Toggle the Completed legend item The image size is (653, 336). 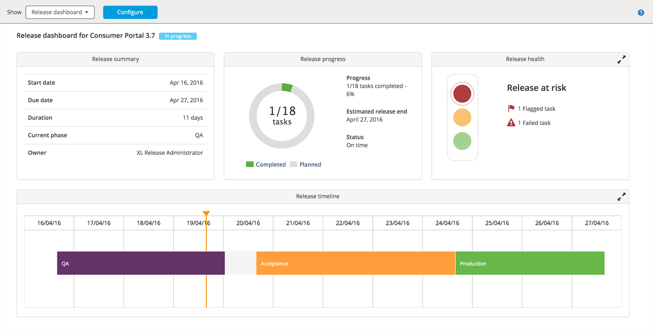(x=266, y=165)
